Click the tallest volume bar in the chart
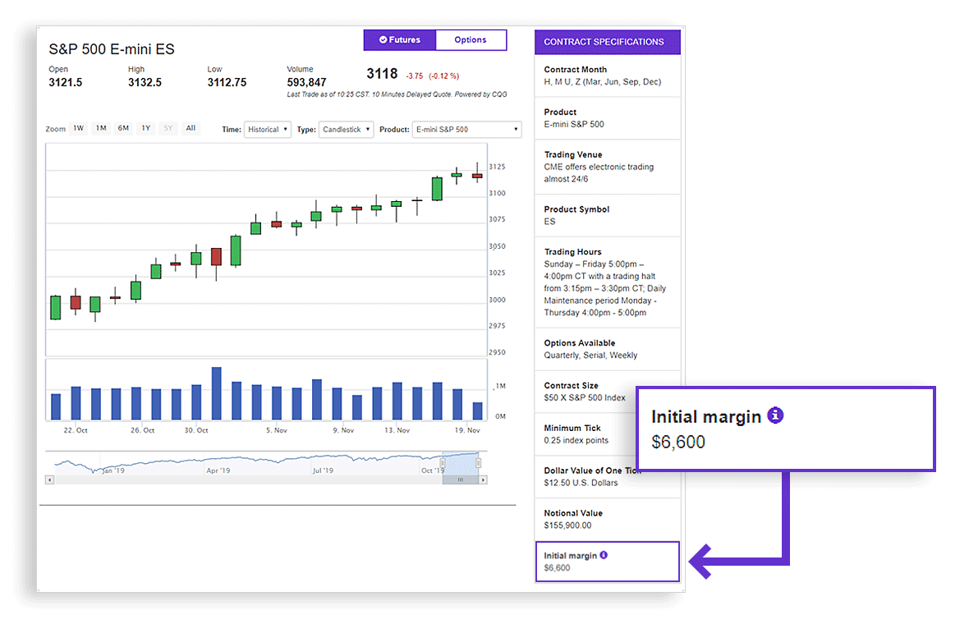Image resolution: width=969 pixels, height=624 pixels. point(217,394)
